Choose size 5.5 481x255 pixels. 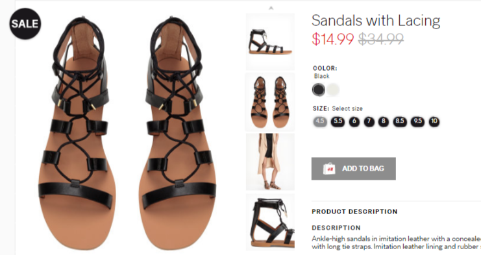[338, 121]
